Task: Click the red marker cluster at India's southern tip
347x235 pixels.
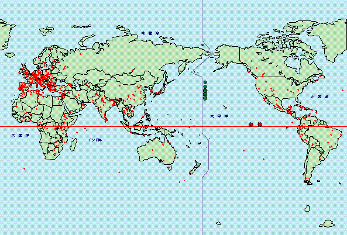Action: (106, 120)
